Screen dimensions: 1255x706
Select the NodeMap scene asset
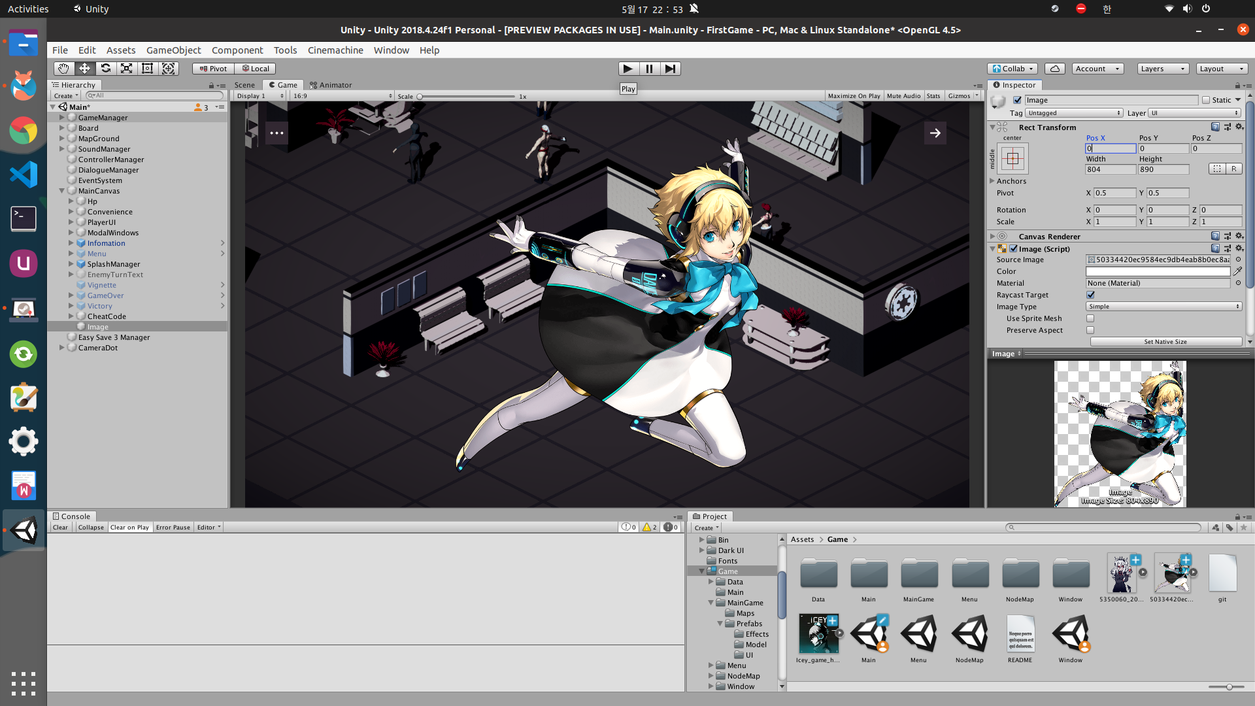[969, 639]
